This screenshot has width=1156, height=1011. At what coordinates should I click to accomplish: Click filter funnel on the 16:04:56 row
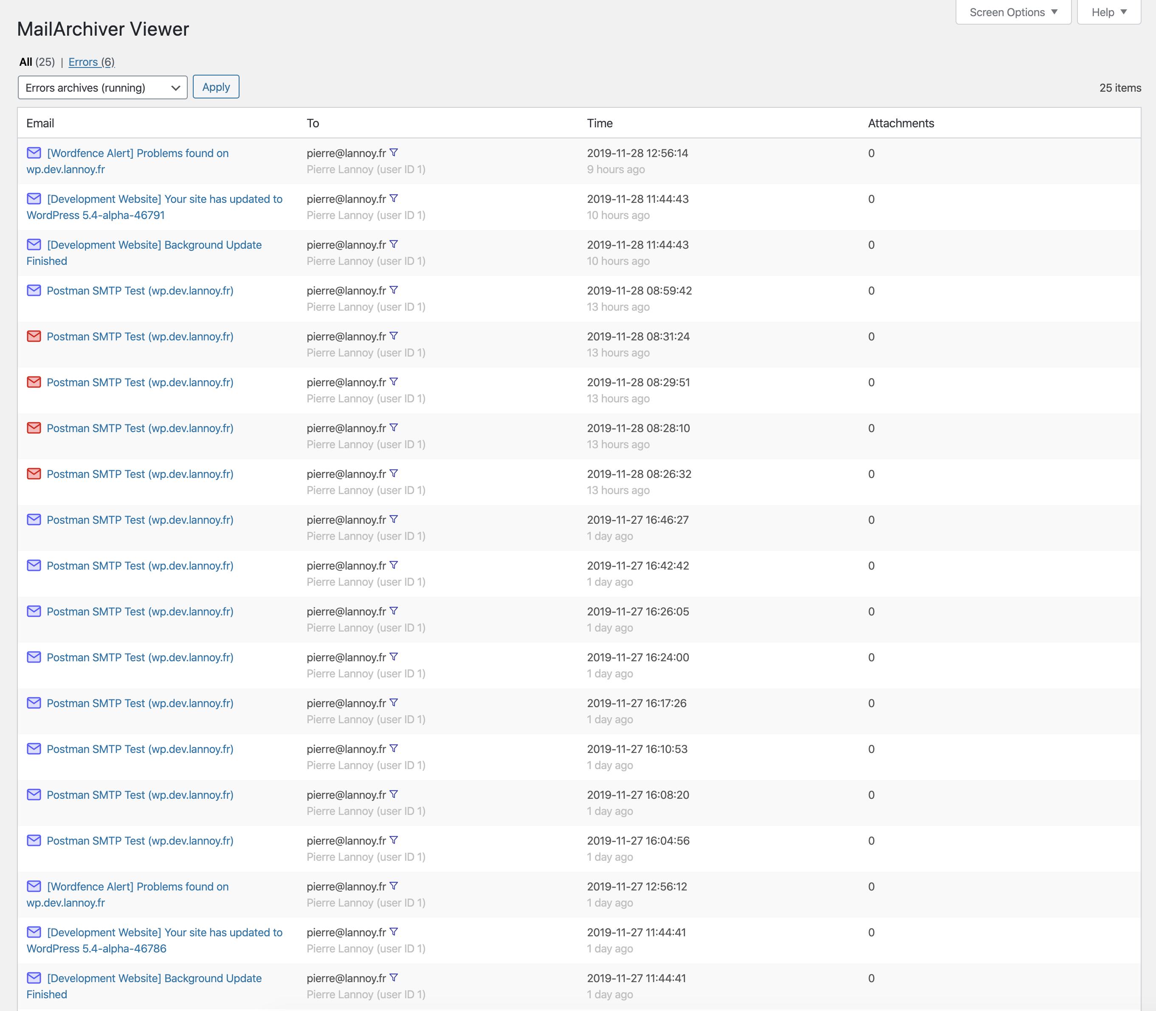(394, 840)
